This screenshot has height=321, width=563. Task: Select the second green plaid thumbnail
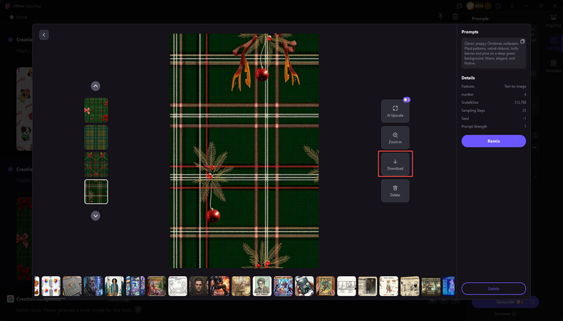pyautogui.click(x=96, y=138)
